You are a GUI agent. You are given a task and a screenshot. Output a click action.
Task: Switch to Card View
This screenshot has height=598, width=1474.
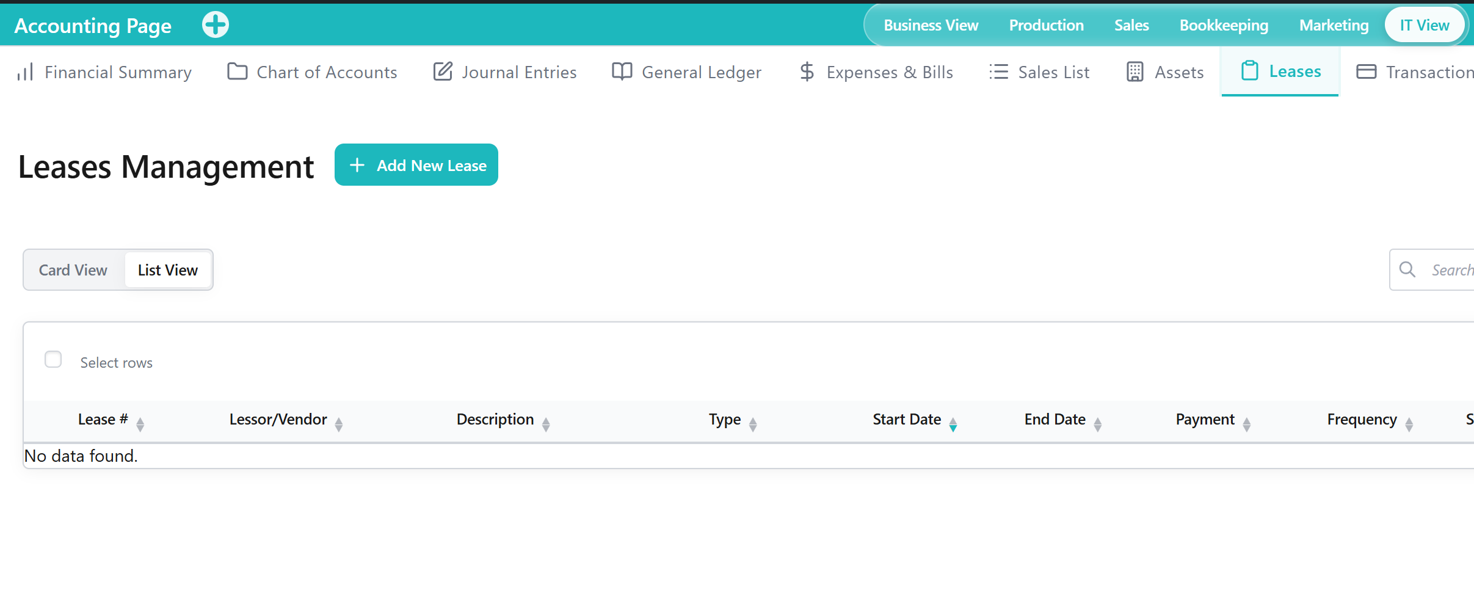click(x=73, y=270)
